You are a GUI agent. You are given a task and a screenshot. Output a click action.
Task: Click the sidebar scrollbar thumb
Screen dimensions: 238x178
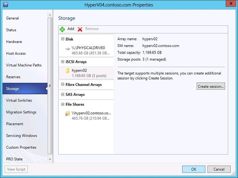(50, 86)
